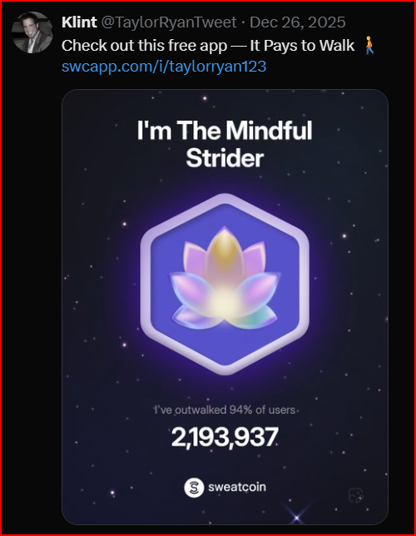Click the "I'm The Mindful" heading line
Viewport: 416px width, 536px height.
click(x=225, y=130)
